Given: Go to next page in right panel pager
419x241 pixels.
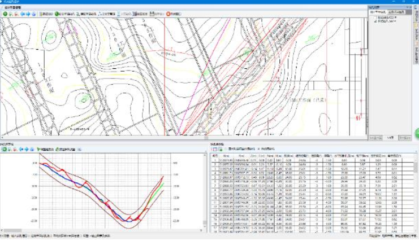Looking at the screenshot, I should (x=401, y=138).
